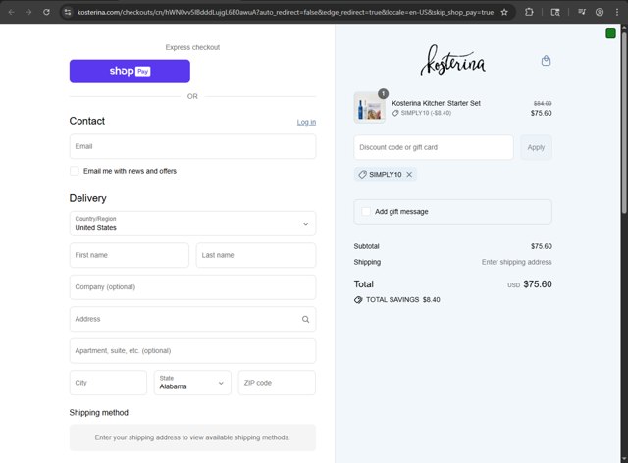
Task: Go back with the browser back arrow
Action: coord(11,12)
